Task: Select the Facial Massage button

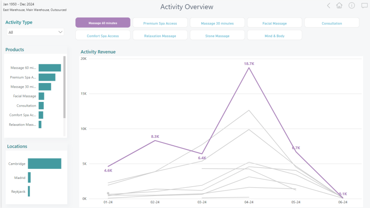Action: [x=274, y=23]
